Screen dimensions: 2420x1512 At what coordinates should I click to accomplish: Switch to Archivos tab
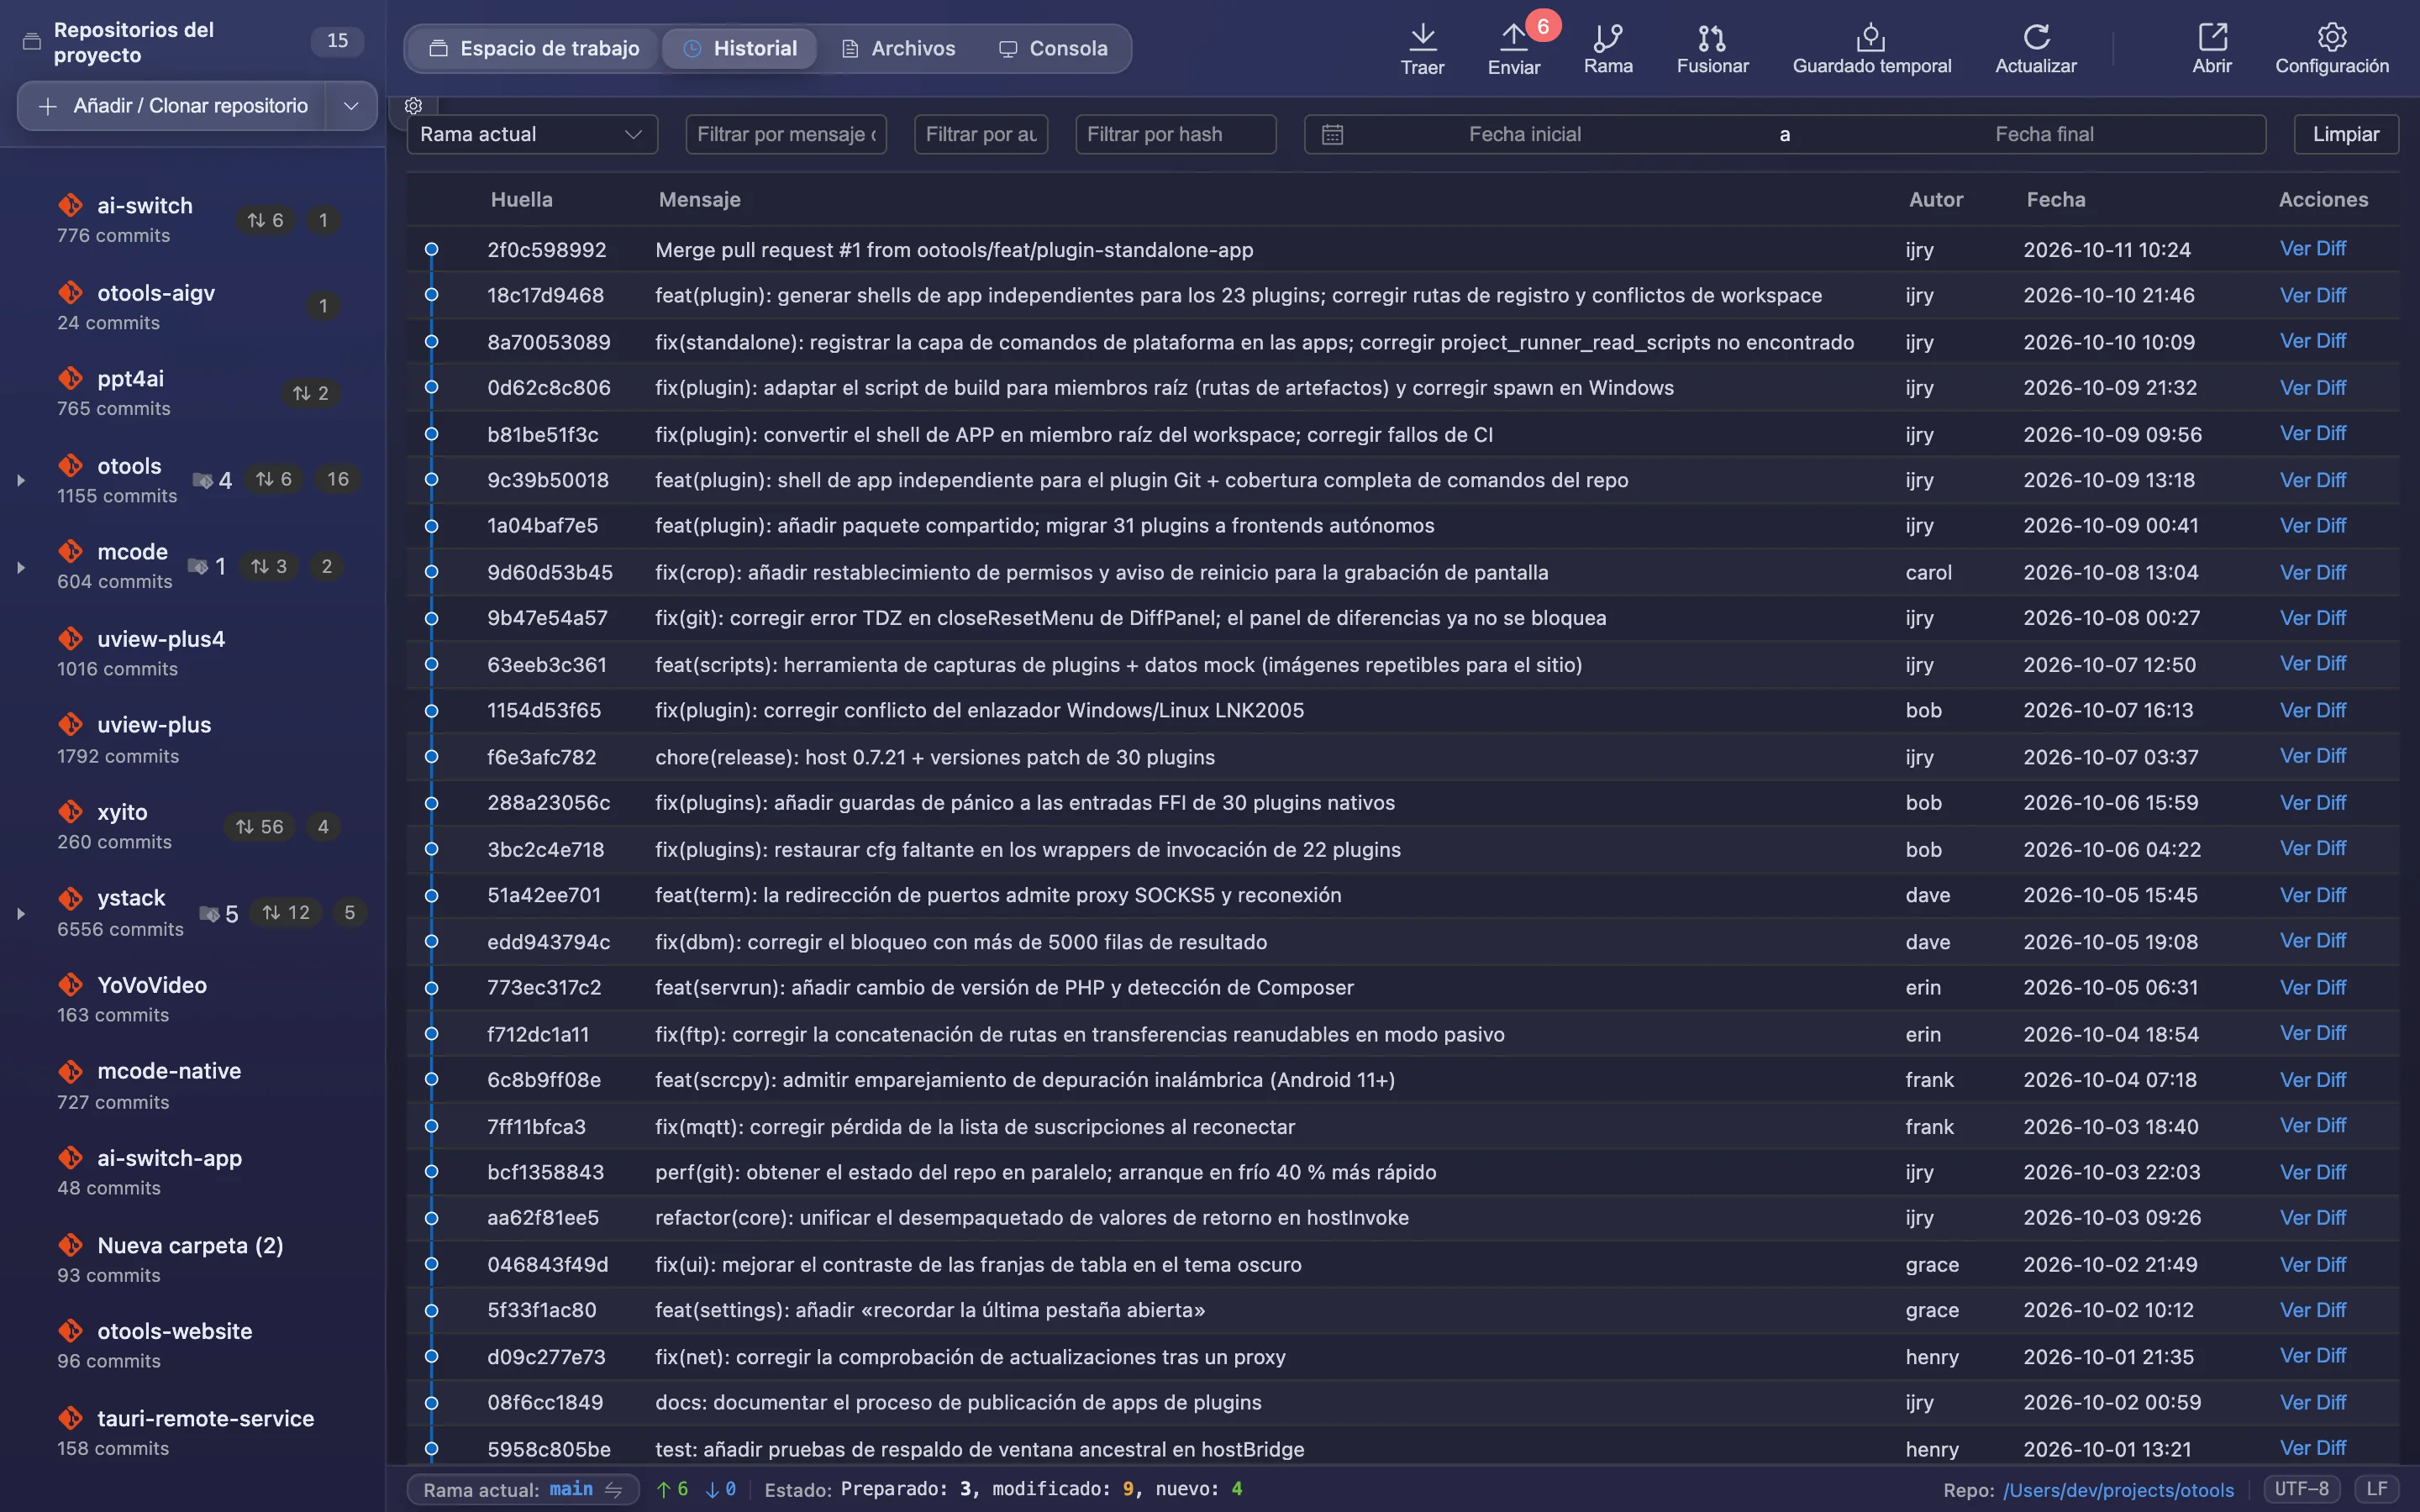pyautogui.click(x=898, y=48)
